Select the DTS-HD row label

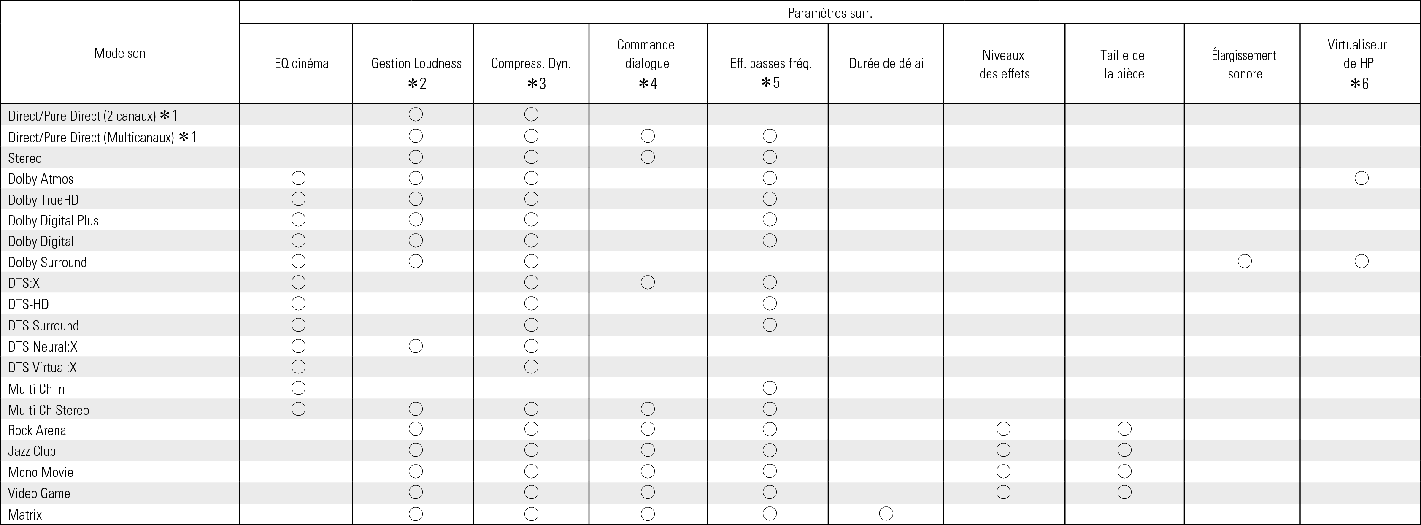(28, 304)
